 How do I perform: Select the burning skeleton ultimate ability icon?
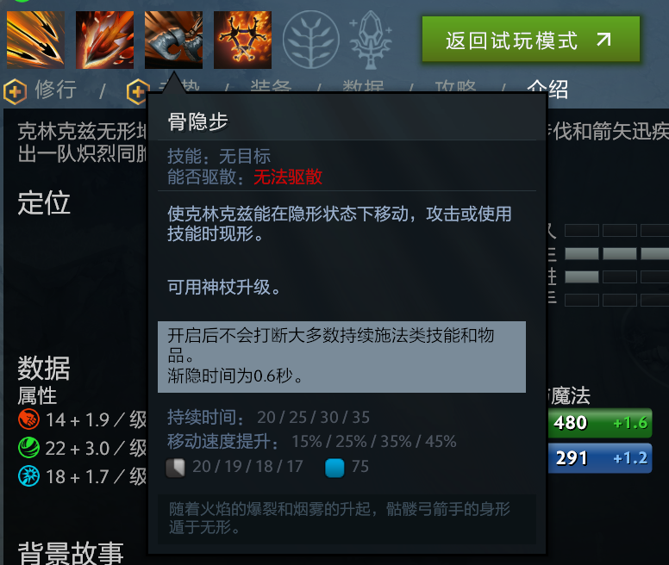[x=242, y=40]
